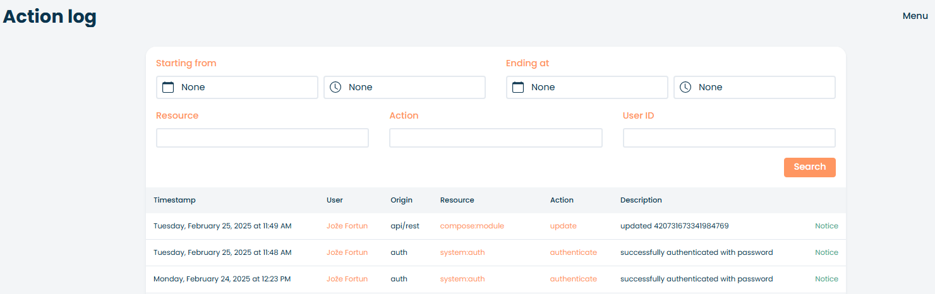Open the Starting from time picker

pyautogui.click(x=404, y=87)
